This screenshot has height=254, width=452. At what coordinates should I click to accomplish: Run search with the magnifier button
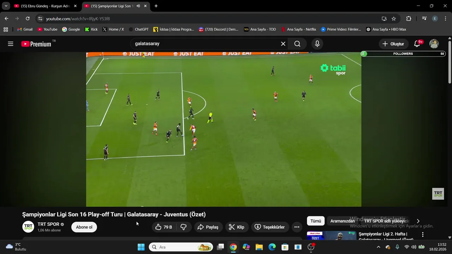coord(297,44)
